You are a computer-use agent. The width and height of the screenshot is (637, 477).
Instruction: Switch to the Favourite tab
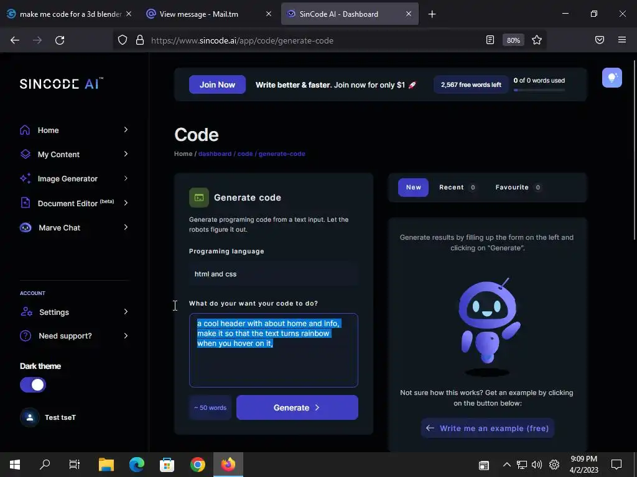point(518,188)
